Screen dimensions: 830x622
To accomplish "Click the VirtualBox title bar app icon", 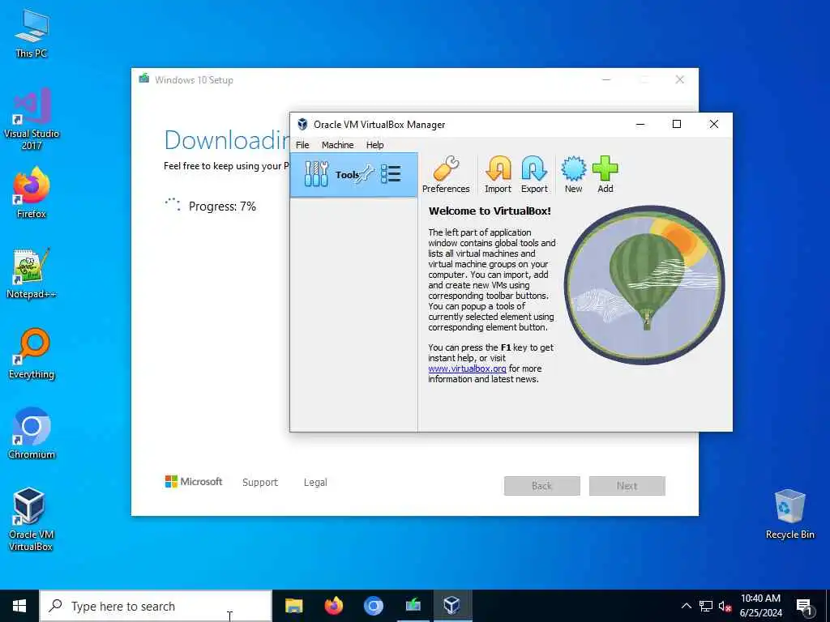I will coord(302,124).
